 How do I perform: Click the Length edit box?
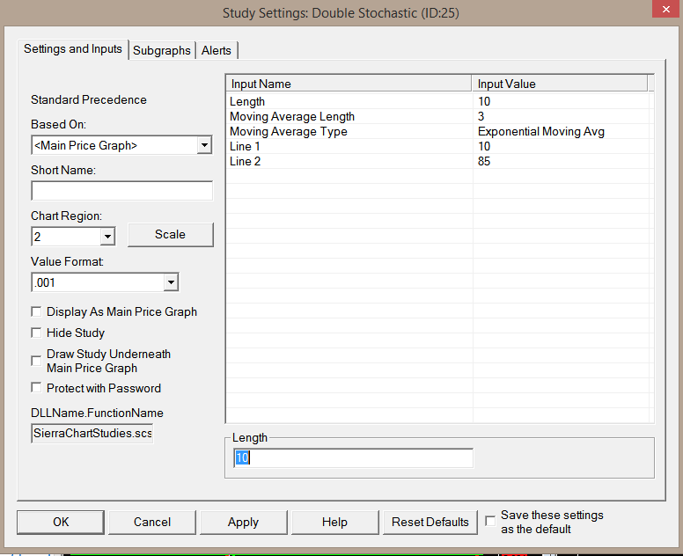click(x=353, y=458)
